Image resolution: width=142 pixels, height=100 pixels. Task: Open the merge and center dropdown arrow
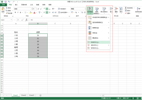click(69, 13)
